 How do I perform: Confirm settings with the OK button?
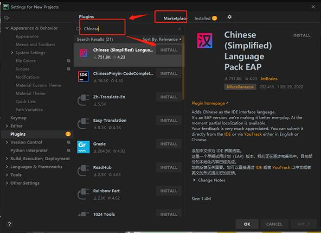pyautogui.click(x=247, y=224)
